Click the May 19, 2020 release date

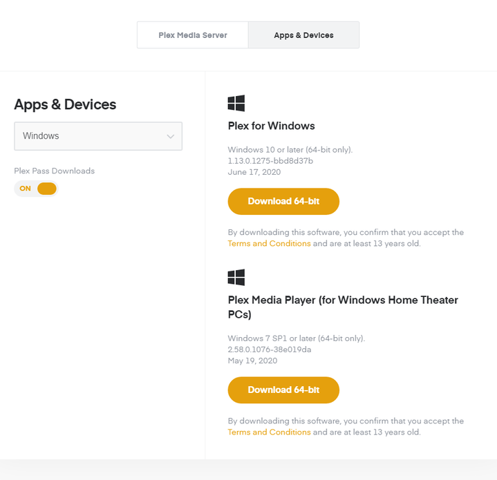252,361
